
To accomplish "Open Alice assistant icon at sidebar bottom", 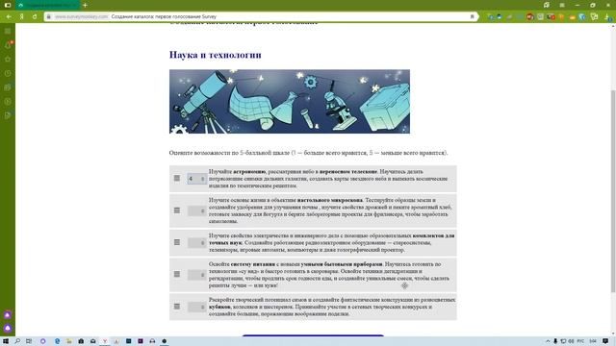I will pyautogui.click(x=8, y=328).
